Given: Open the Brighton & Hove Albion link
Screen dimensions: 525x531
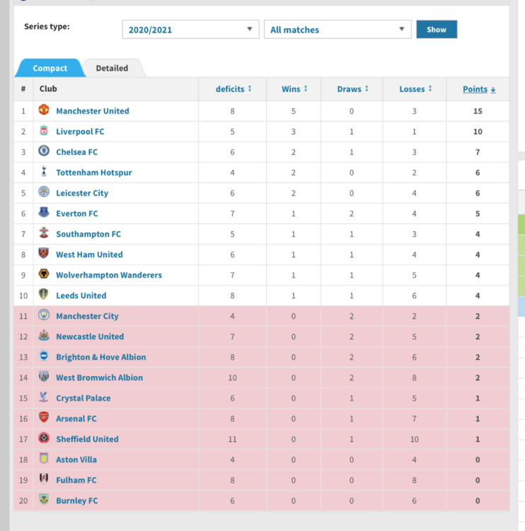Looking at the screenshot, I should click(101, 357).
